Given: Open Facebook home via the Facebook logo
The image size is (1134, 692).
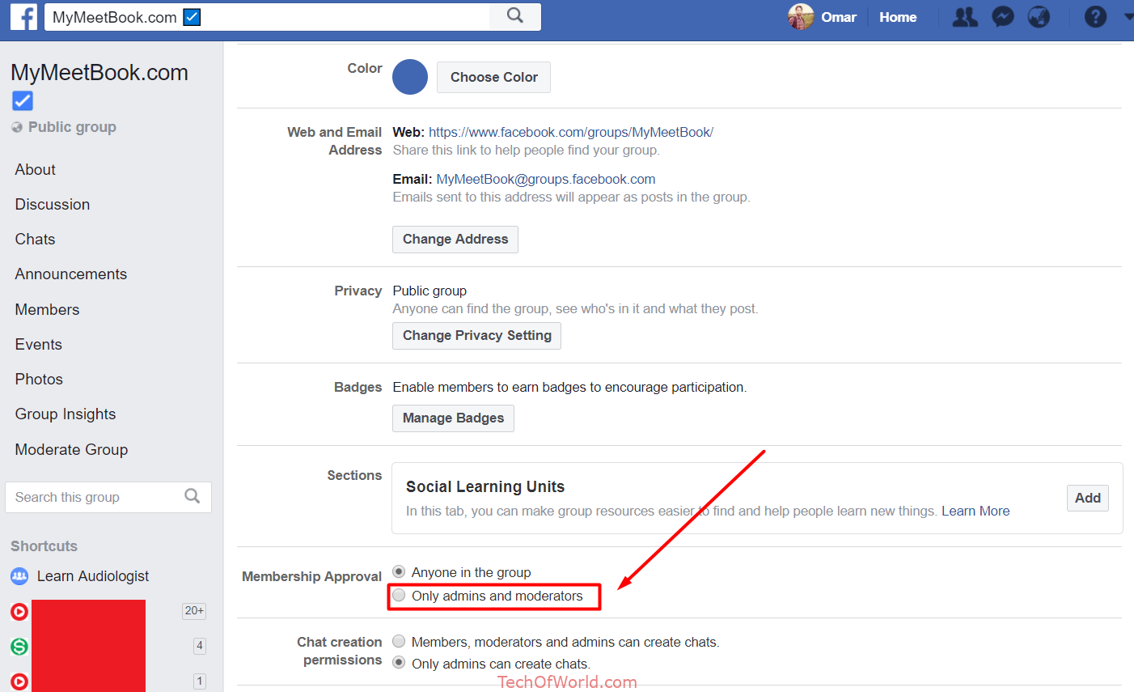Looking at the screenshot, I should 22,16.
